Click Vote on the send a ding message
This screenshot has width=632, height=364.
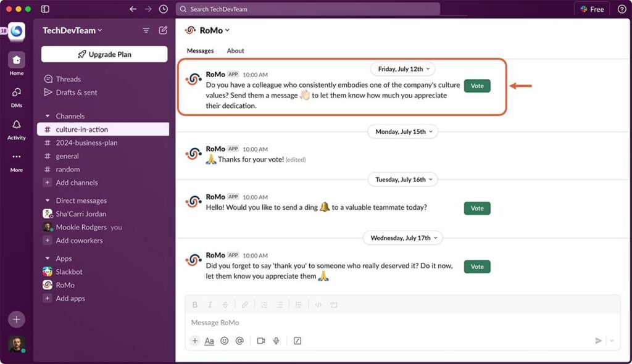click(477, 209)
